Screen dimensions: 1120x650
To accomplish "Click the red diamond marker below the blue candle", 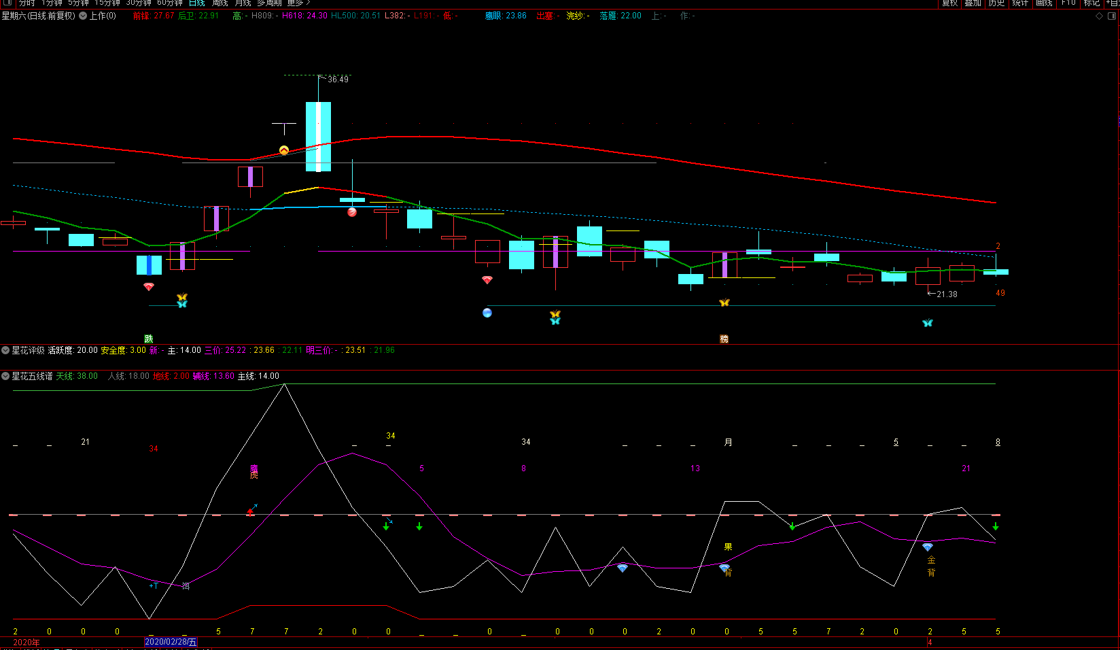I will coord(149,287).
